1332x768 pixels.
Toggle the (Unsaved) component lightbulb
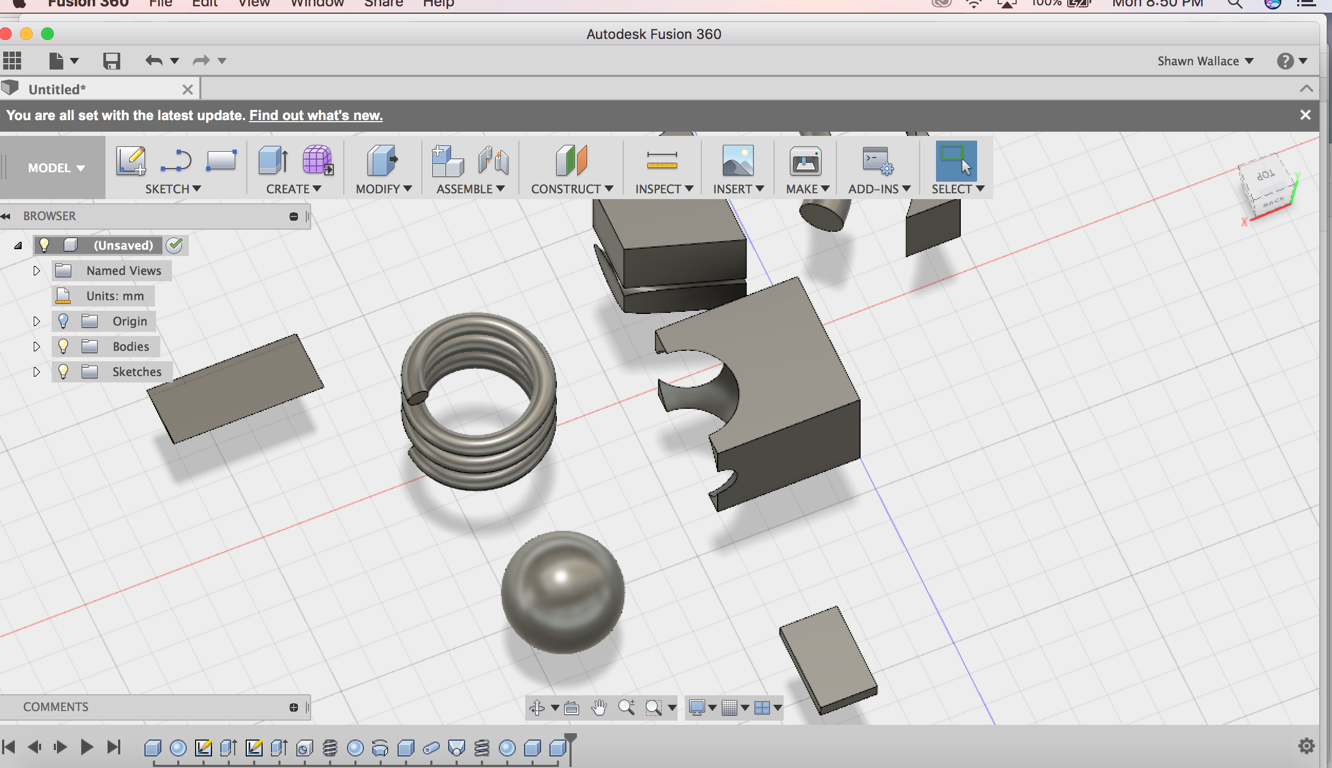(44, 245)
